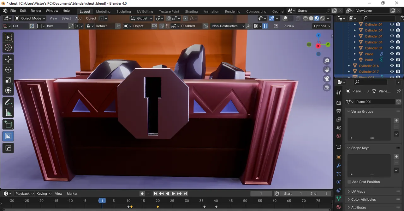Click the pan hand viewport gizmo
The width and height of the screenshot is (404, 211).
327,69
